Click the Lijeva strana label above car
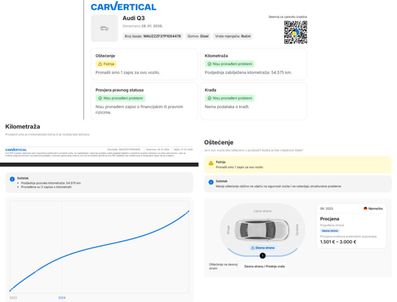Image resolution: width=397 pixels, height=302 pixels. 262,211
